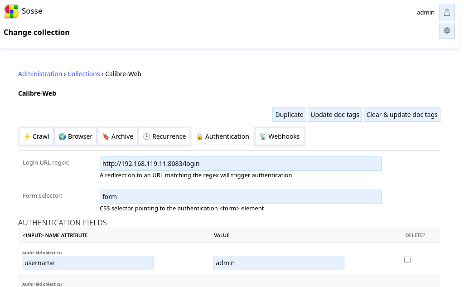Click the AUTHENTICATION FIELDS heading
The image size is (464, 287).
click(x=63, y=223)
